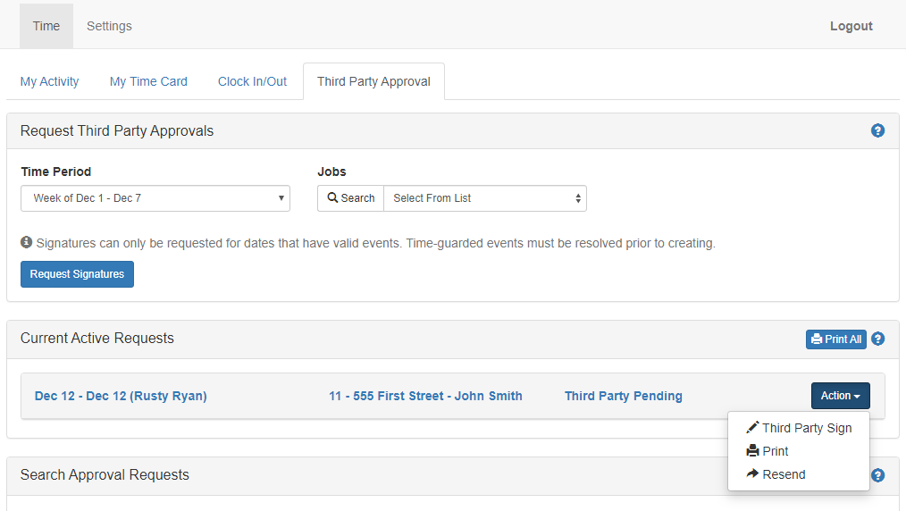This screenshot has height=511, width=906.
Task: Click help icon beside Print All
Action: pyautogui.click(x=877, y=339)
